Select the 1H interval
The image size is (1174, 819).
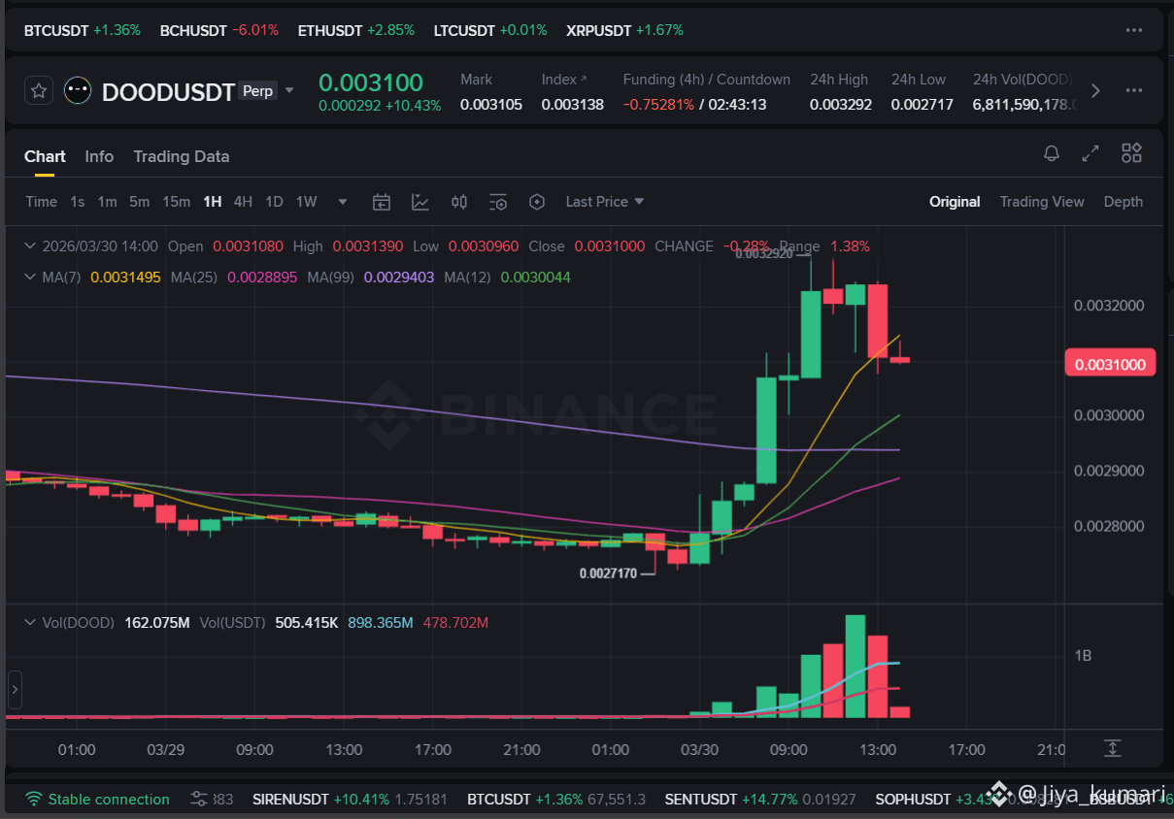212,202
